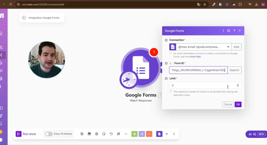Image resolution: width=267 pixels, height=145 pixels.
Task: Open the What's new rocket icon in sidebar
Action: click(1, 116)
